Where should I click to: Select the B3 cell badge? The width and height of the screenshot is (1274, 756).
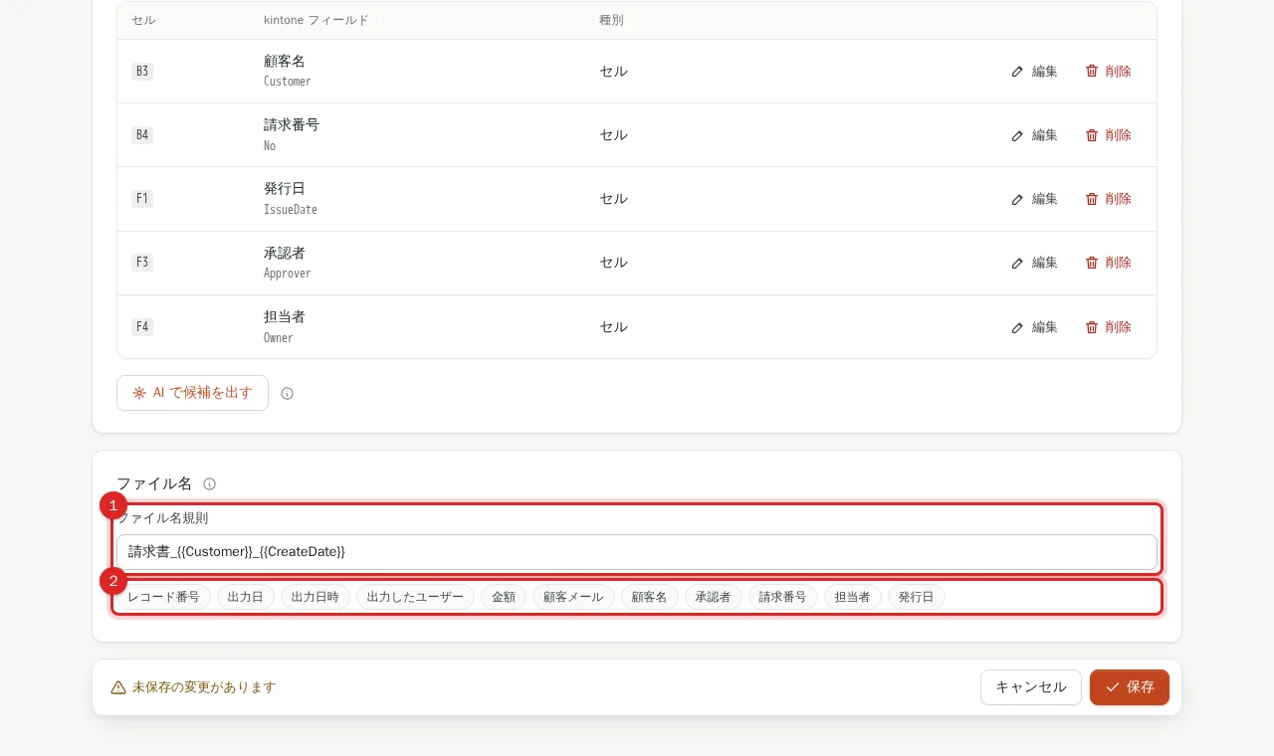[142, 72]
